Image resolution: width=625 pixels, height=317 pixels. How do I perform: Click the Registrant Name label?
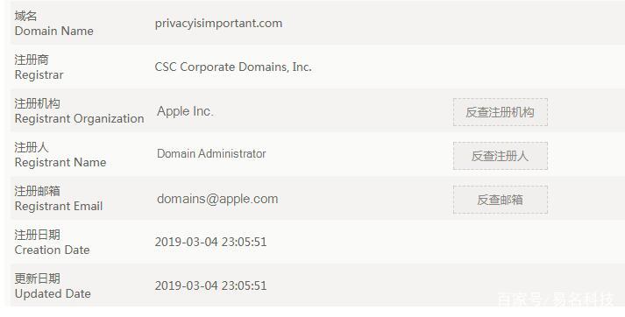tap(60, 163)
